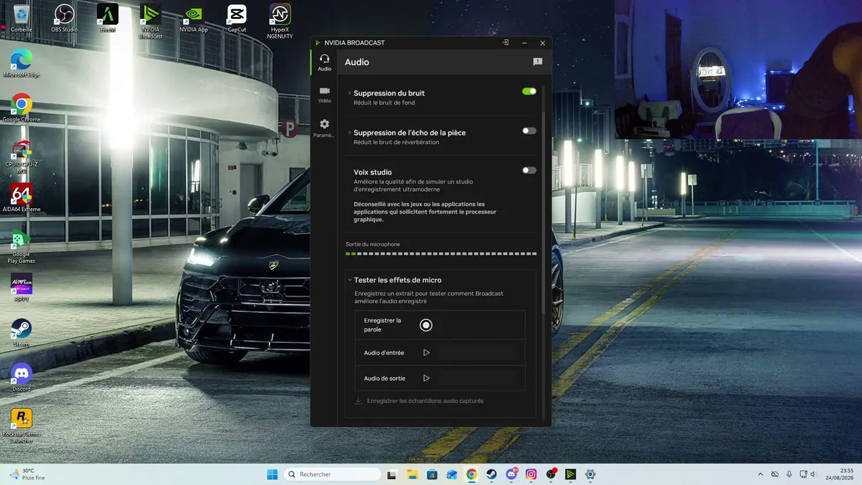862x485 pixels.
Task: Open Outlook from the taskbar
Action: (x=452, y=474)
